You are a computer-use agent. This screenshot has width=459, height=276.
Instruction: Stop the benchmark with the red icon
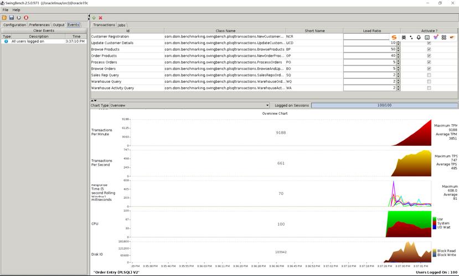pyautogui.click(x=26, y=18)
